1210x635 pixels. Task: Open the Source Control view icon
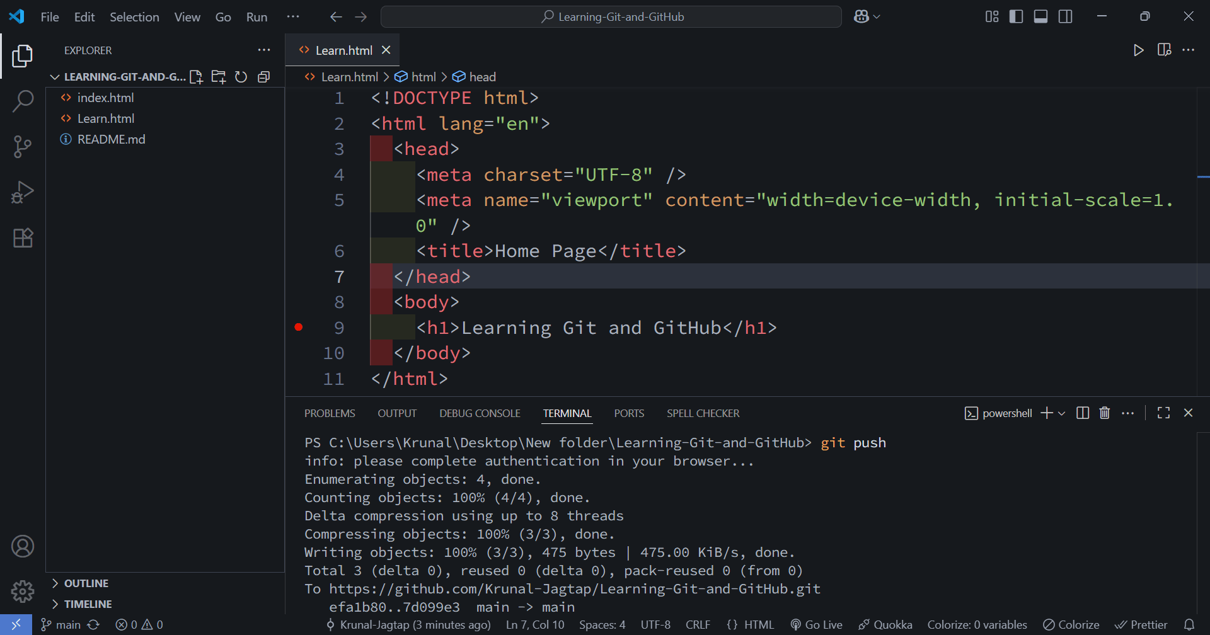click(x=23, y=147)
